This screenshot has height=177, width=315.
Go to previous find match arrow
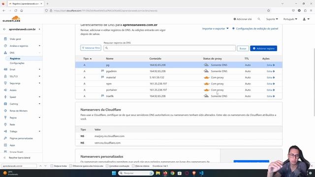tap(40, 166)
